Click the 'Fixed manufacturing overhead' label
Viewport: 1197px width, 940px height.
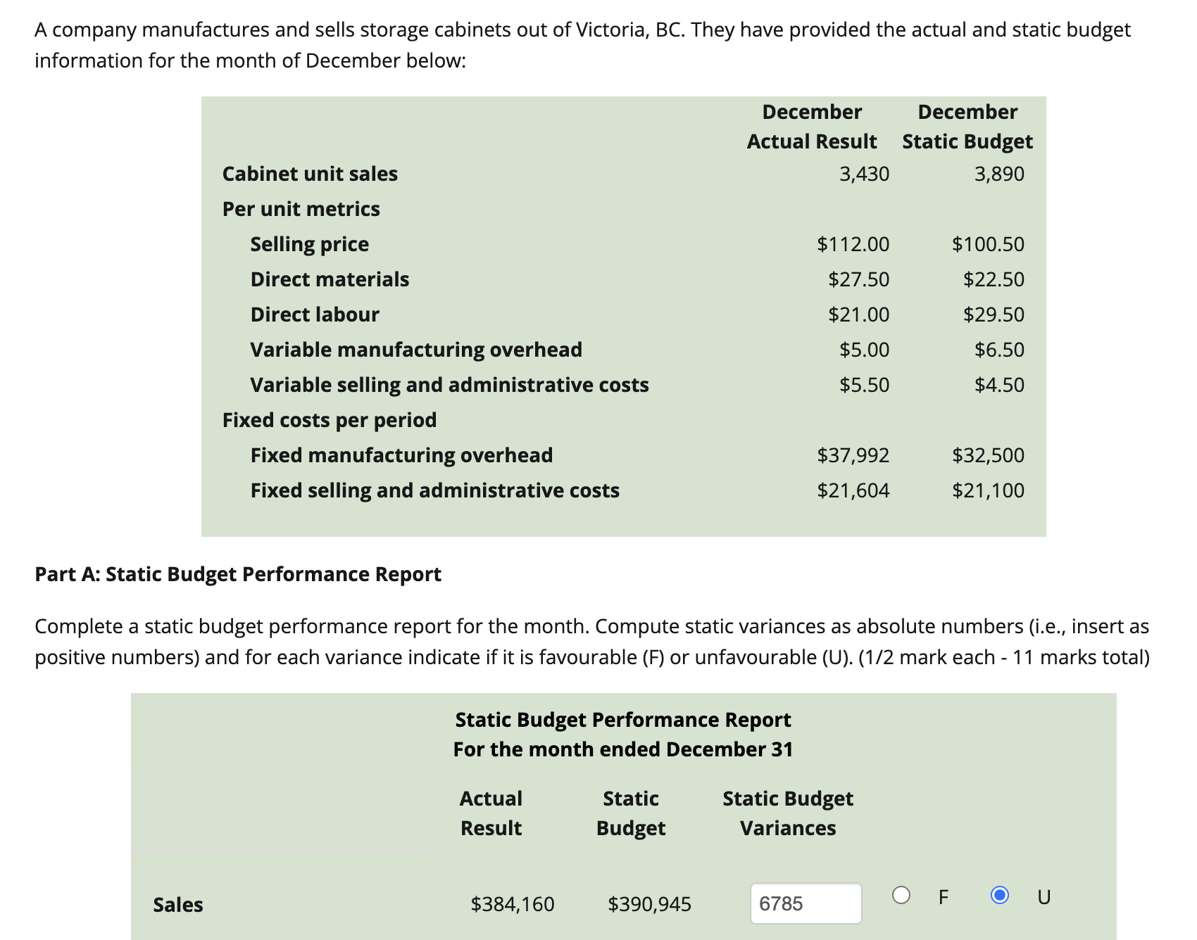pyautogui.click(x=401, y=455)
